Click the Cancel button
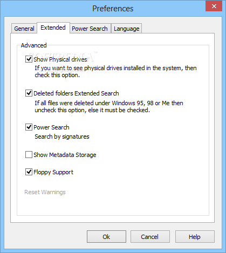The image size is (226, 253). click(150, 237)
